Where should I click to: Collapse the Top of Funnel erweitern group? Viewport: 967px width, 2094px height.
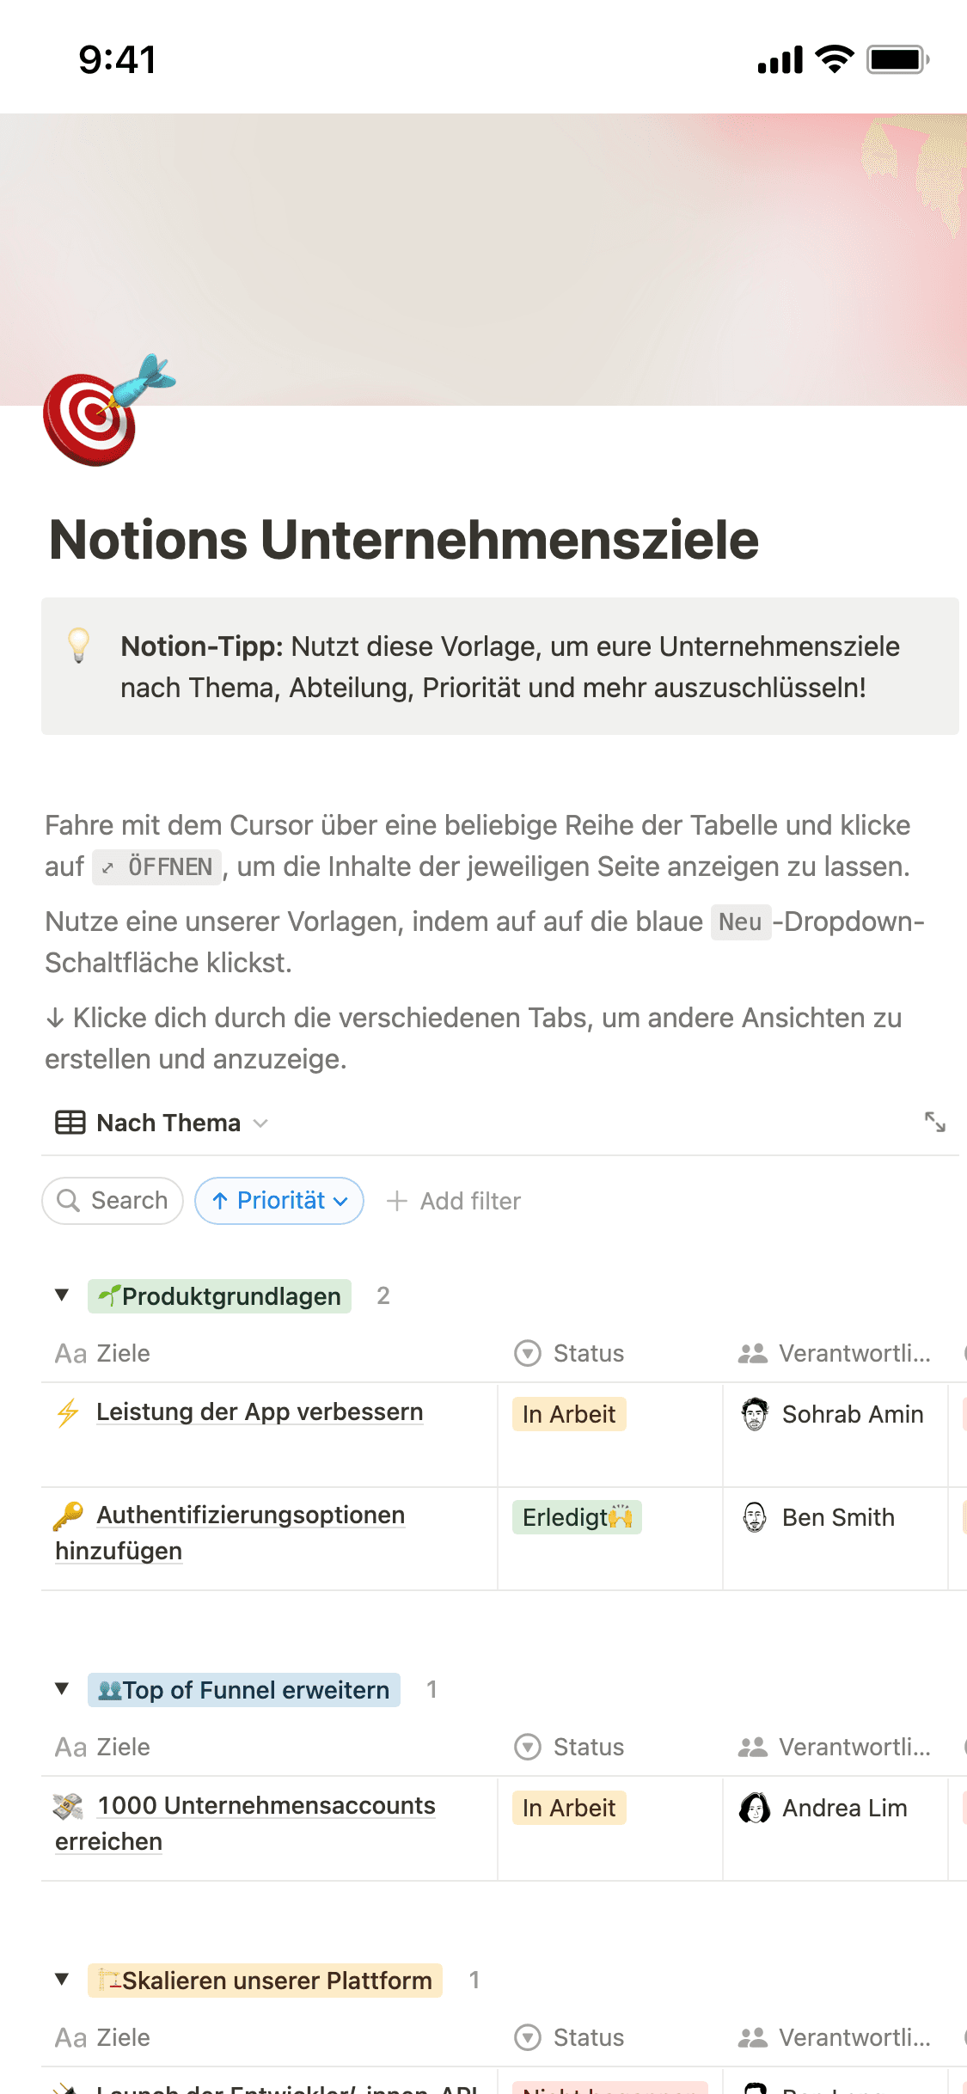click(x=62, y=1689)
